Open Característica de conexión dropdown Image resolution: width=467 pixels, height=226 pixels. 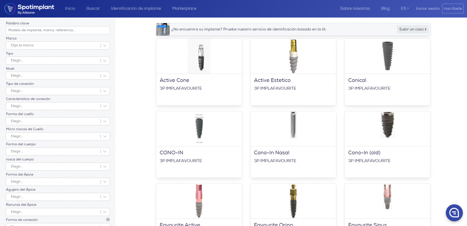58,106
